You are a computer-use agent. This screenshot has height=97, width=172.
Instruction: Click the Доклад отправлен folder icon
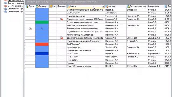coord(6,3)
